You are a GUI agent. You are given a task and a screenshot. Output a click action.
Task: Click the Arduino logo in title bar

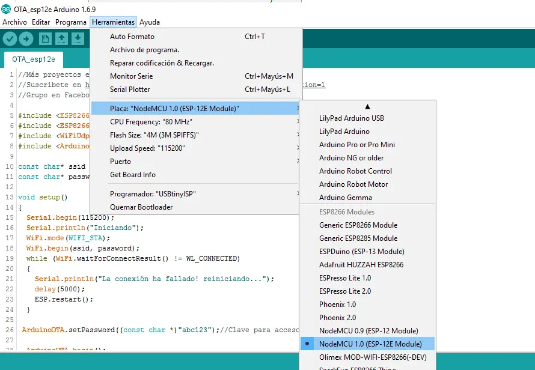click(6, 9)
